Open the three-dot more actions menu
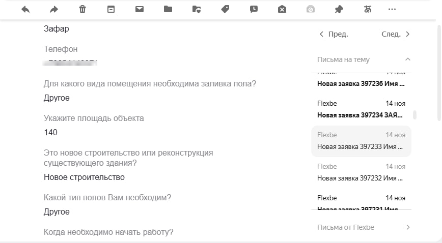Image resolution: width=442 pixels, height=243 pixels. coord(392,9)
